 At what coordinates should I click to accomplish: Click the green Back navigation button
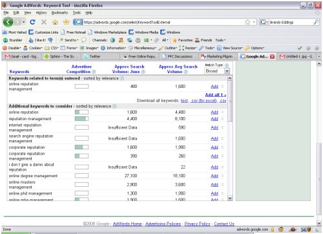coord(8,22)
